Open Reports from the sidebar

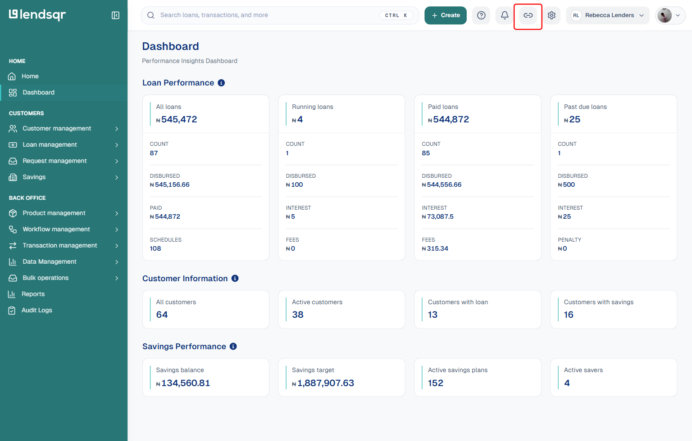coord(64,294)
